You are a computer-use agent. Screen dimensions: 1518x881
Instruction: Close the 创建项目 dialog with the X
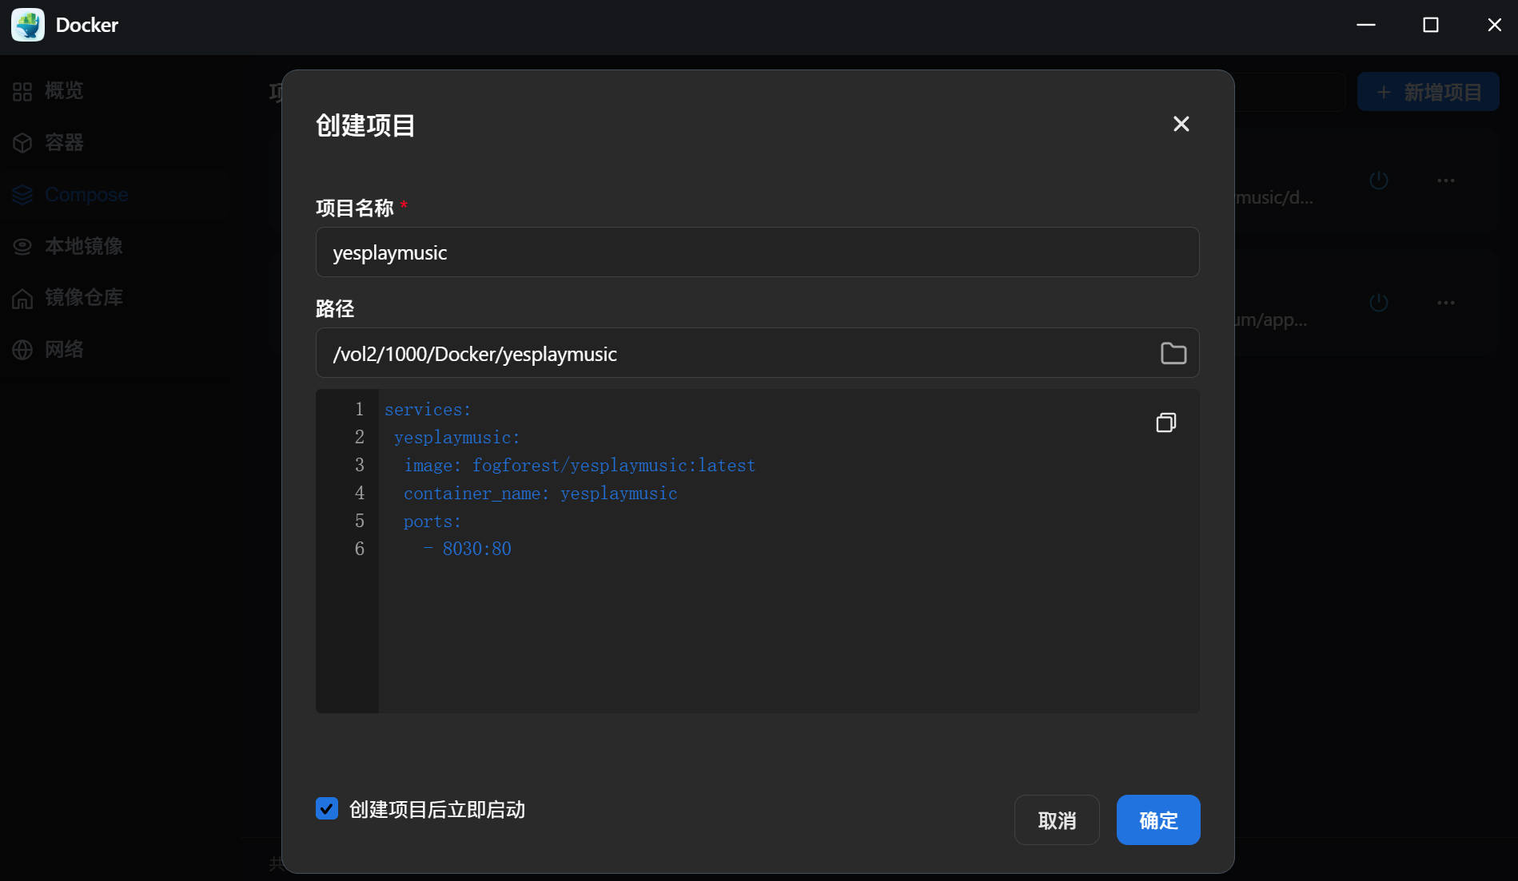pos(1181,124)
